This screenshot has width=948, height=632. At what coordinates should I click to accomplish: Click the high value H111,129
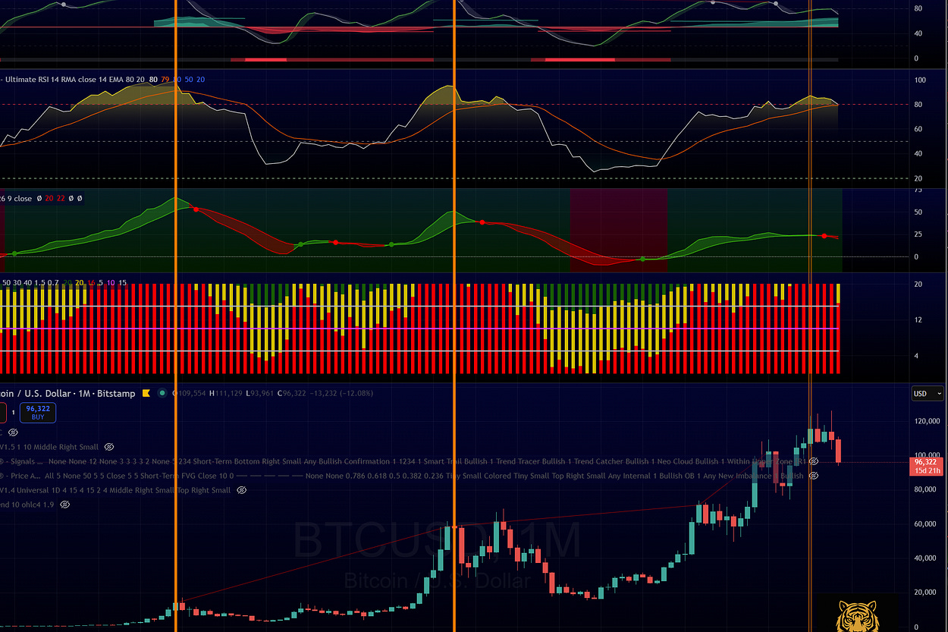point(226,393)
